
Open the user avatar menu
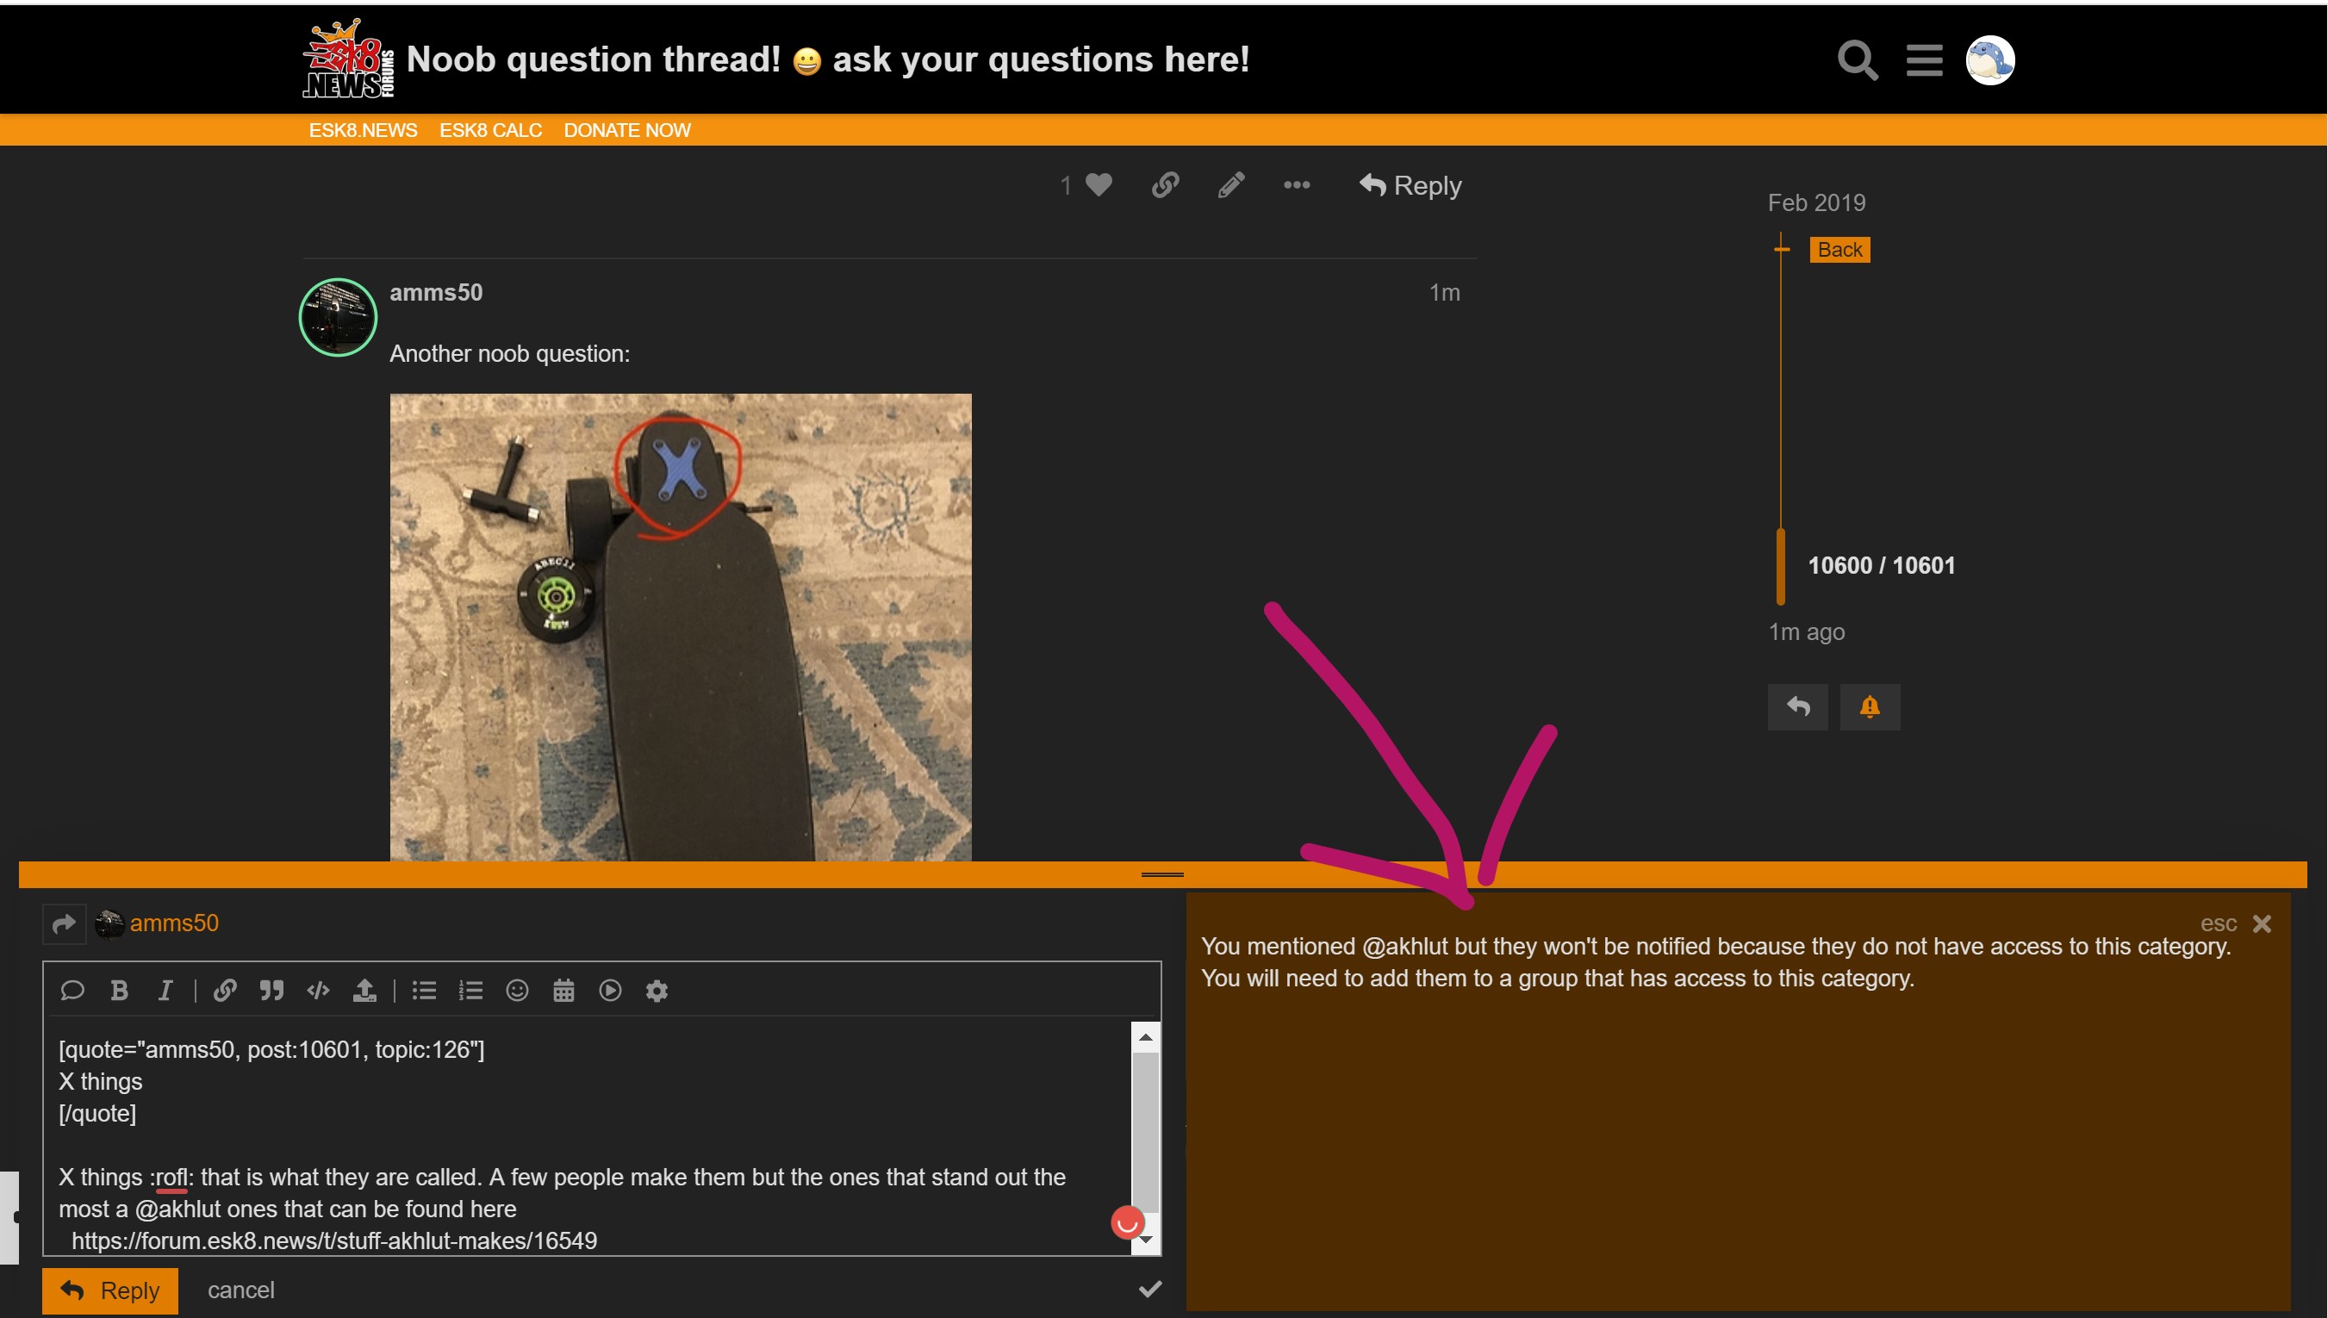[x=1989, y=60]
